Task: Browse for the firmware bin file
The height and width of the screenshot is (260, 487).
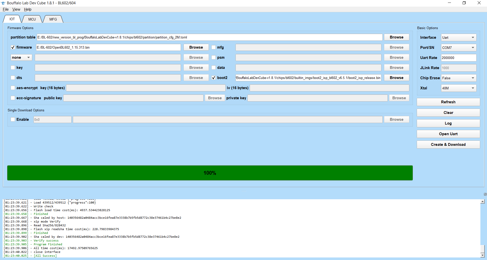Action: pyautogui.click(x=196, y=47)
